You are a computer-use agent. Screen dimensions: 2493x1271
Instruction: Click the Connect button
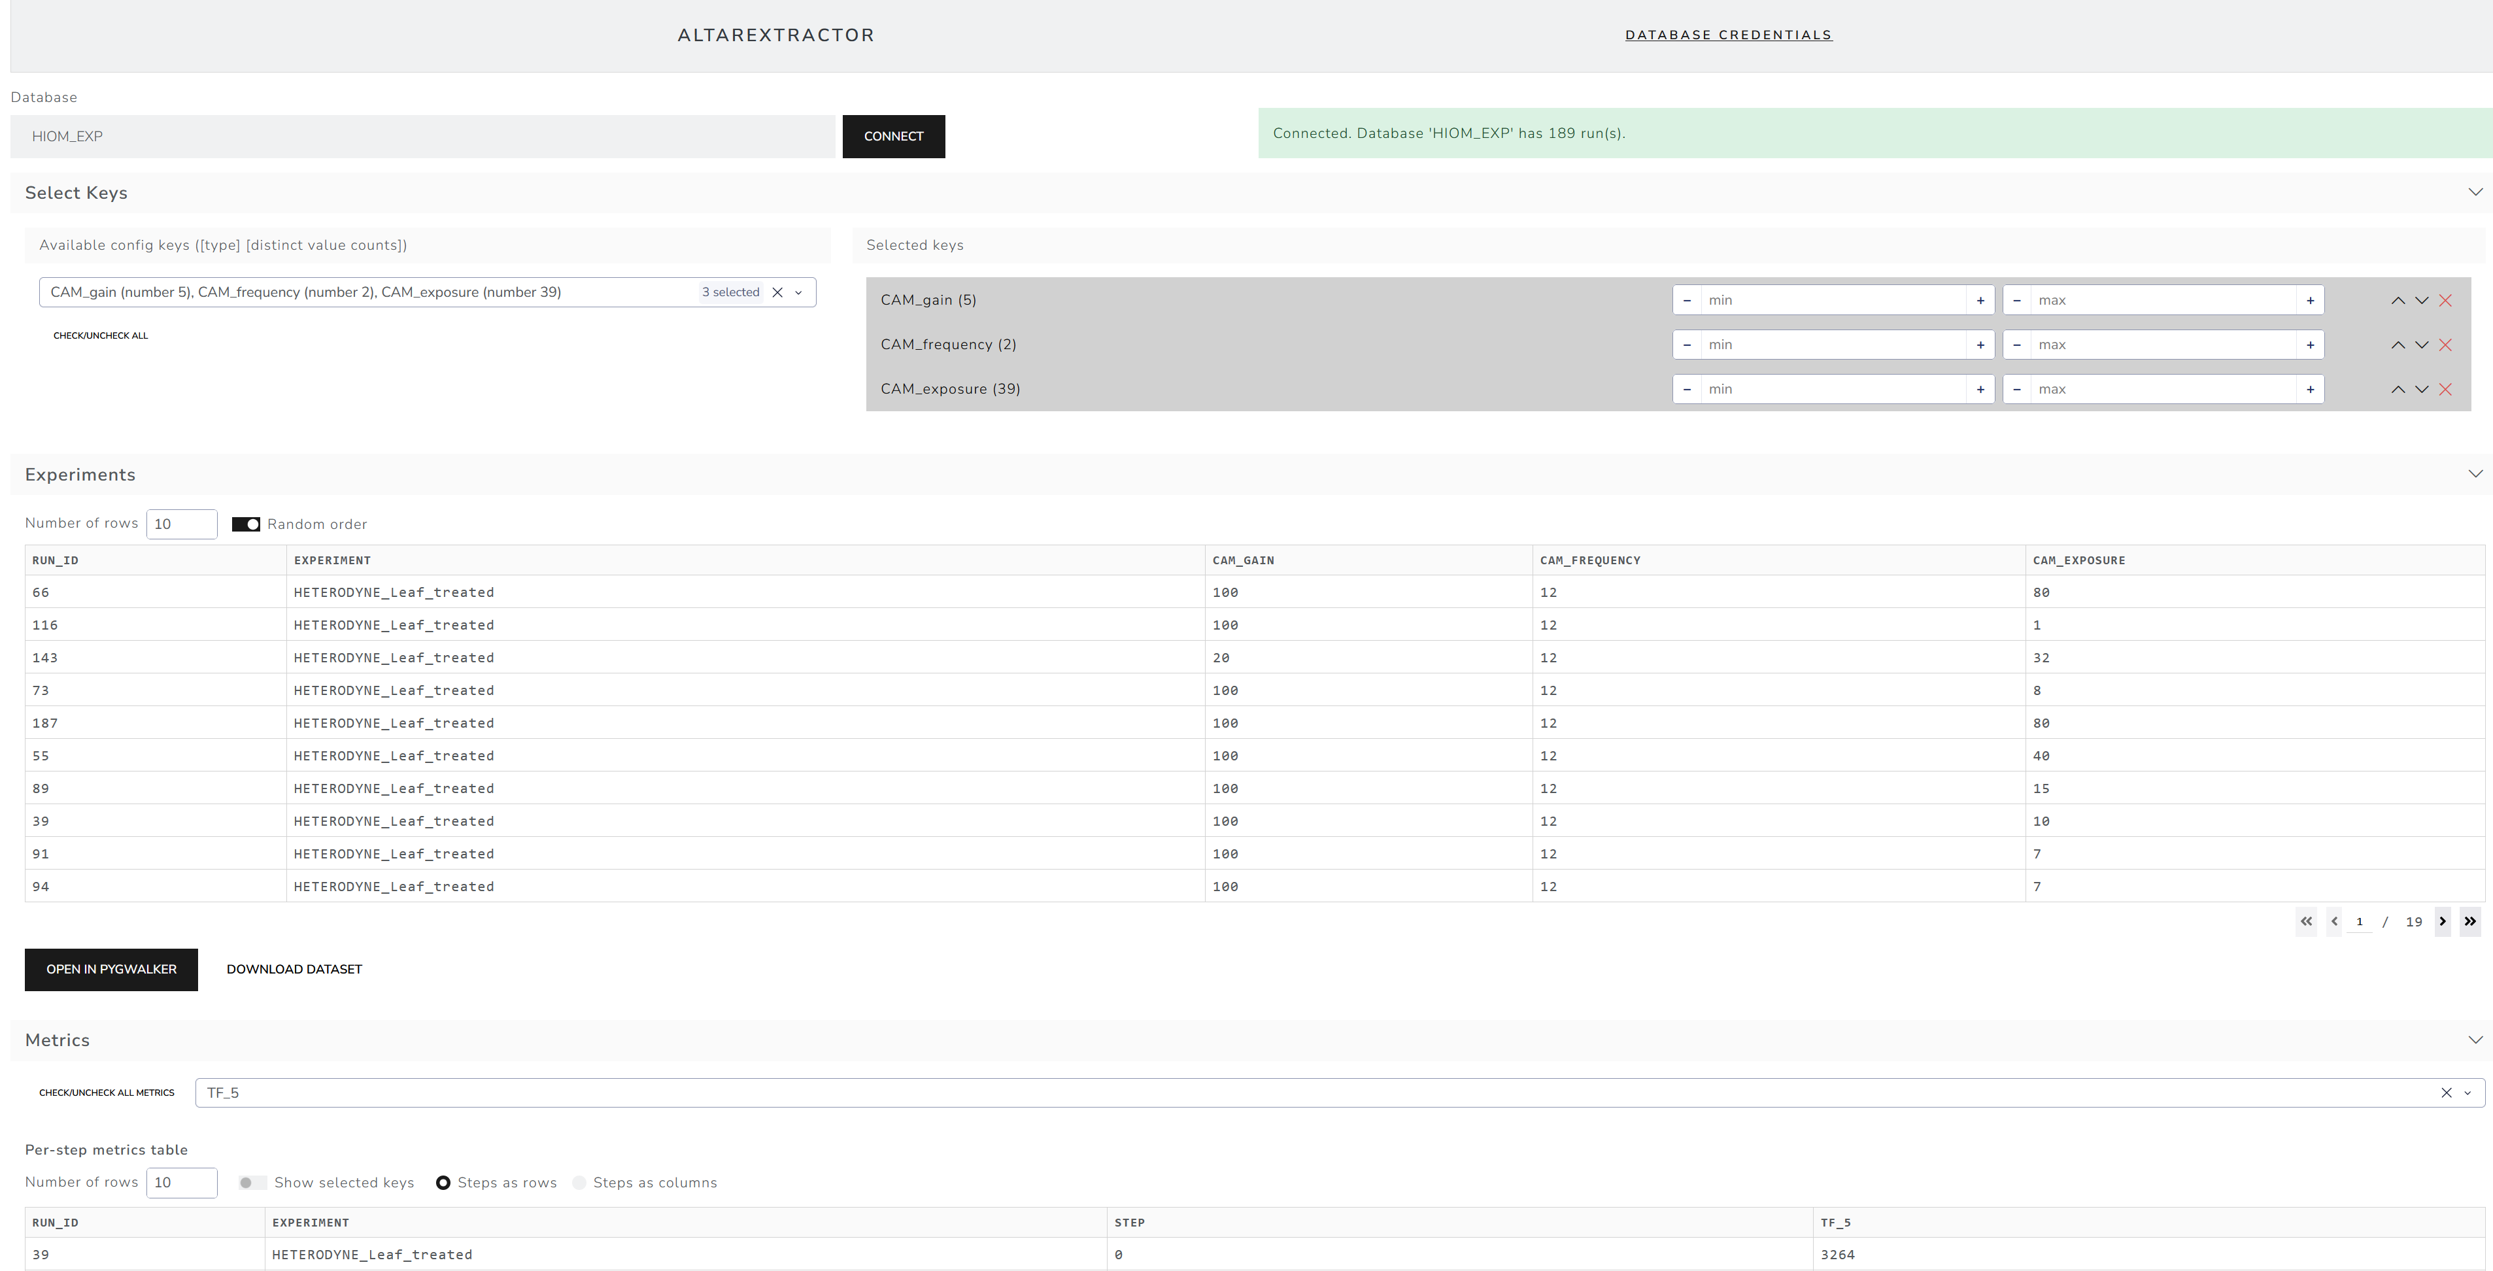coord(892,137)
